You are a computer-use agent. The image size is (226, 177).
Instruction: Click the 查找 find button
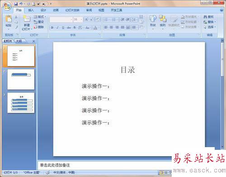click(208, 17)
